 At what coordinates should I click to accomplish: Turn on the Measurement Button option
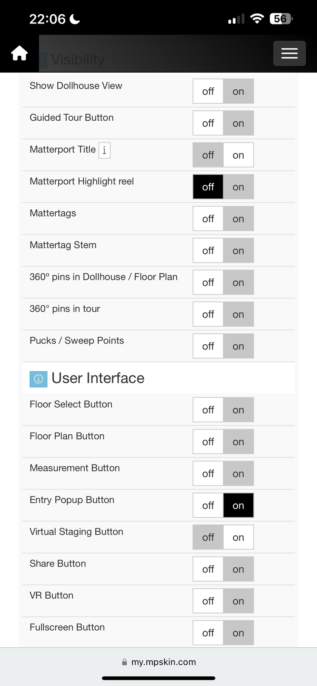(x=239, y=473)
